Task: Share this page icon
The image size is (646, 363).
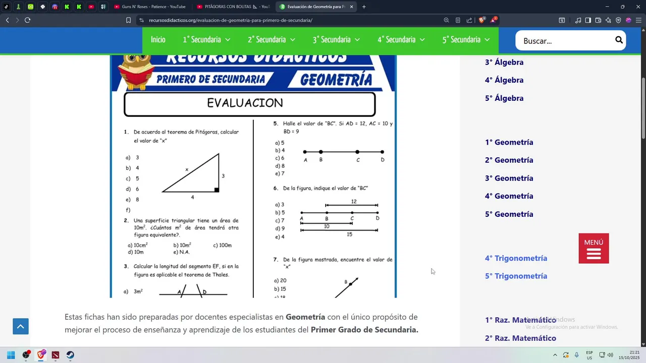Action: coord(469,20)
